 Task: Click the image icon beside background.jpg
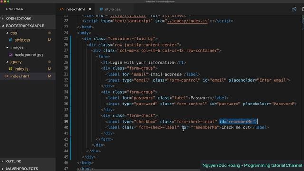[x=10, y=55]
